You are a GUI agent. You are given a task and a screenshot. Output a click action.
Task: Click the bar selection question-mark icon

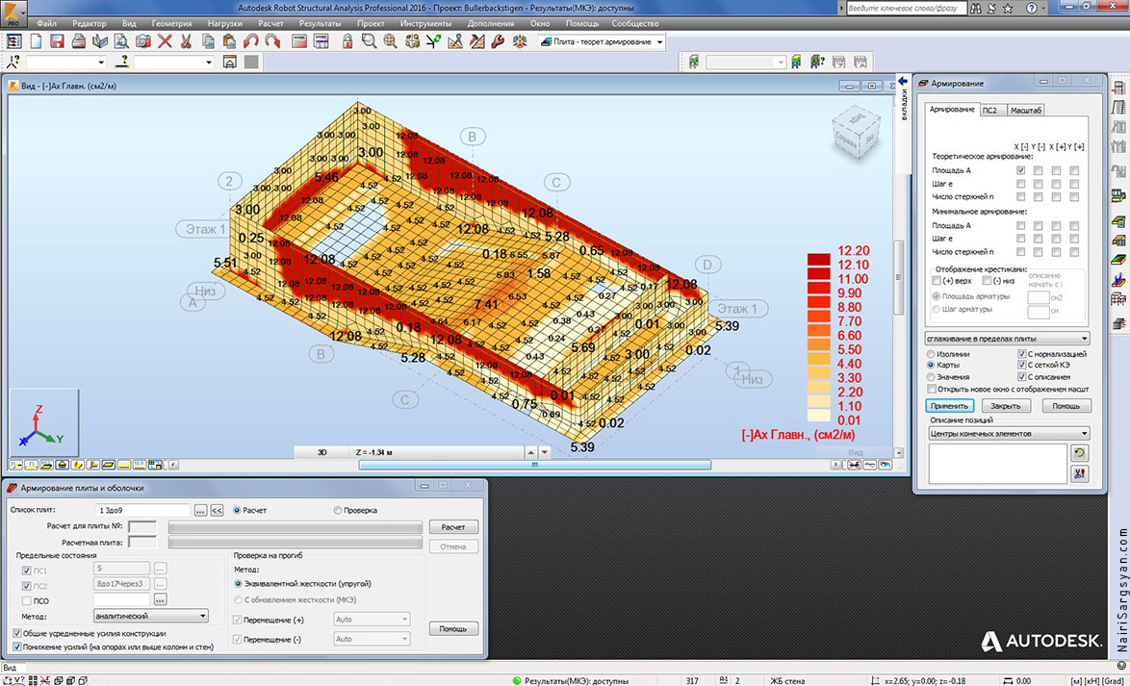(x=123, y=62)
